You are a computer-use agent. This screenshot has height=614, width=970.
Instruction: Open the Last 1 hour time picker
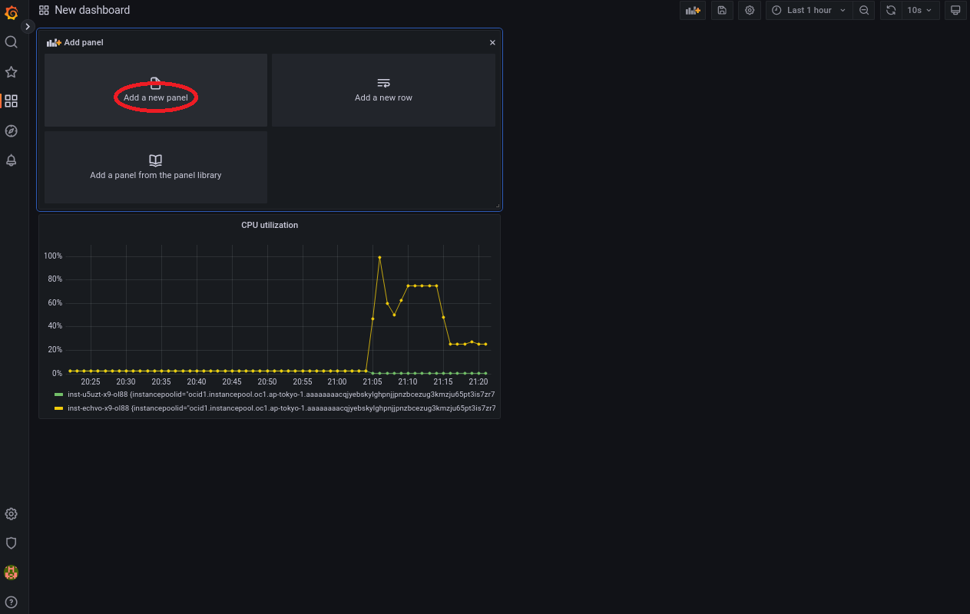(x=809, y=11)
